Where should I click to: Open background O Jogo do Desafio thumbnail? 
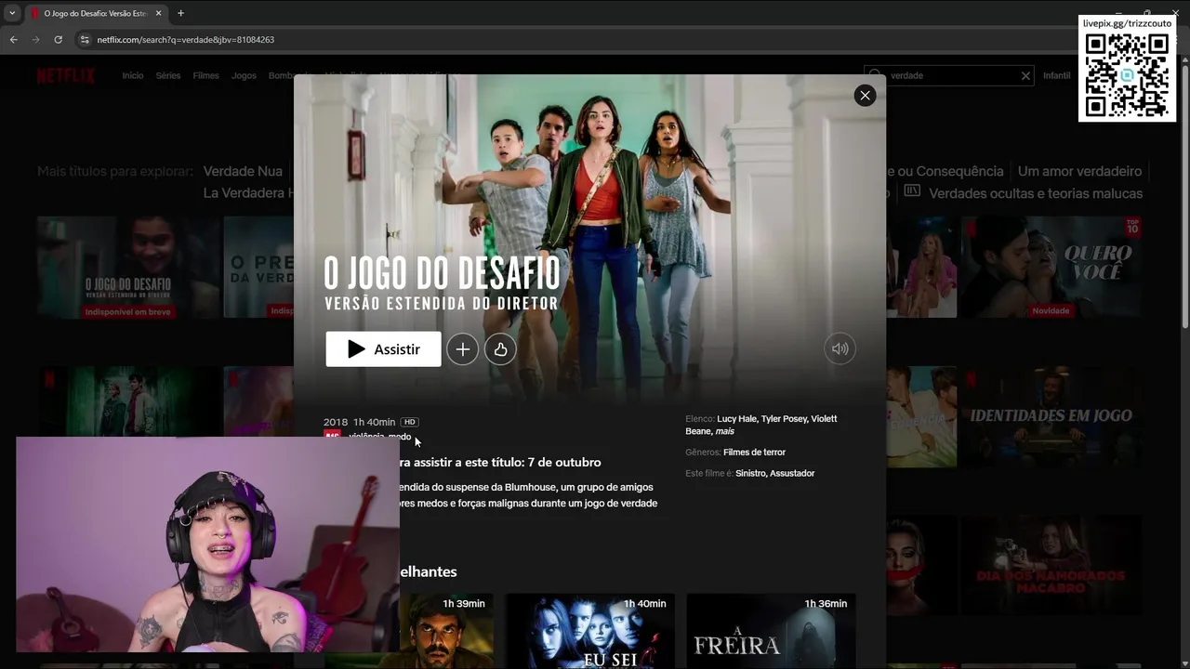(126, 268)
